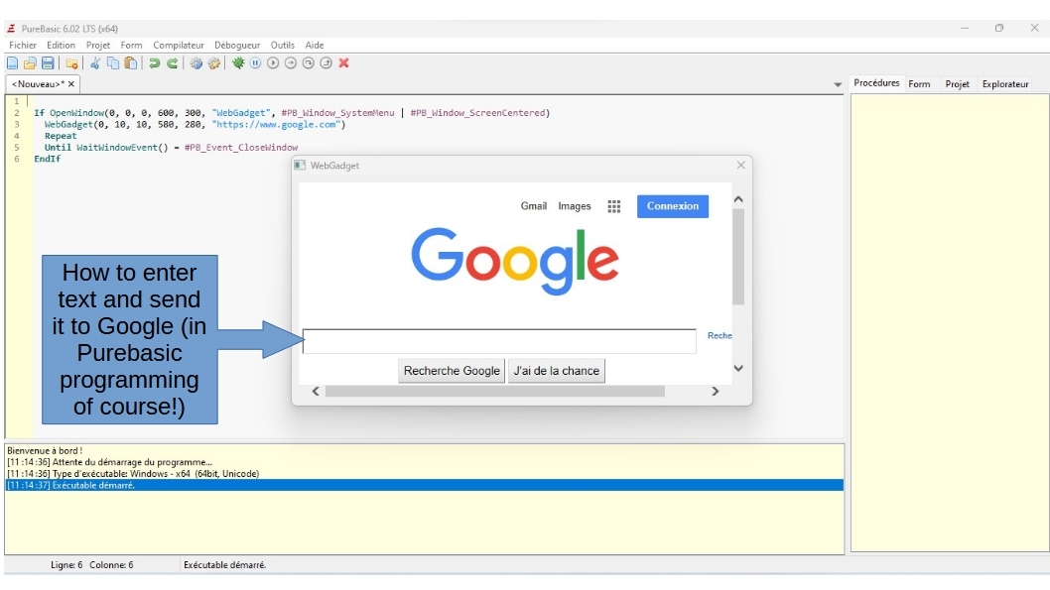The height and width of the screenshot is (590, 1050).
Task: Open compiler options with the orange gear icon
Action: (x=214, y=62)
